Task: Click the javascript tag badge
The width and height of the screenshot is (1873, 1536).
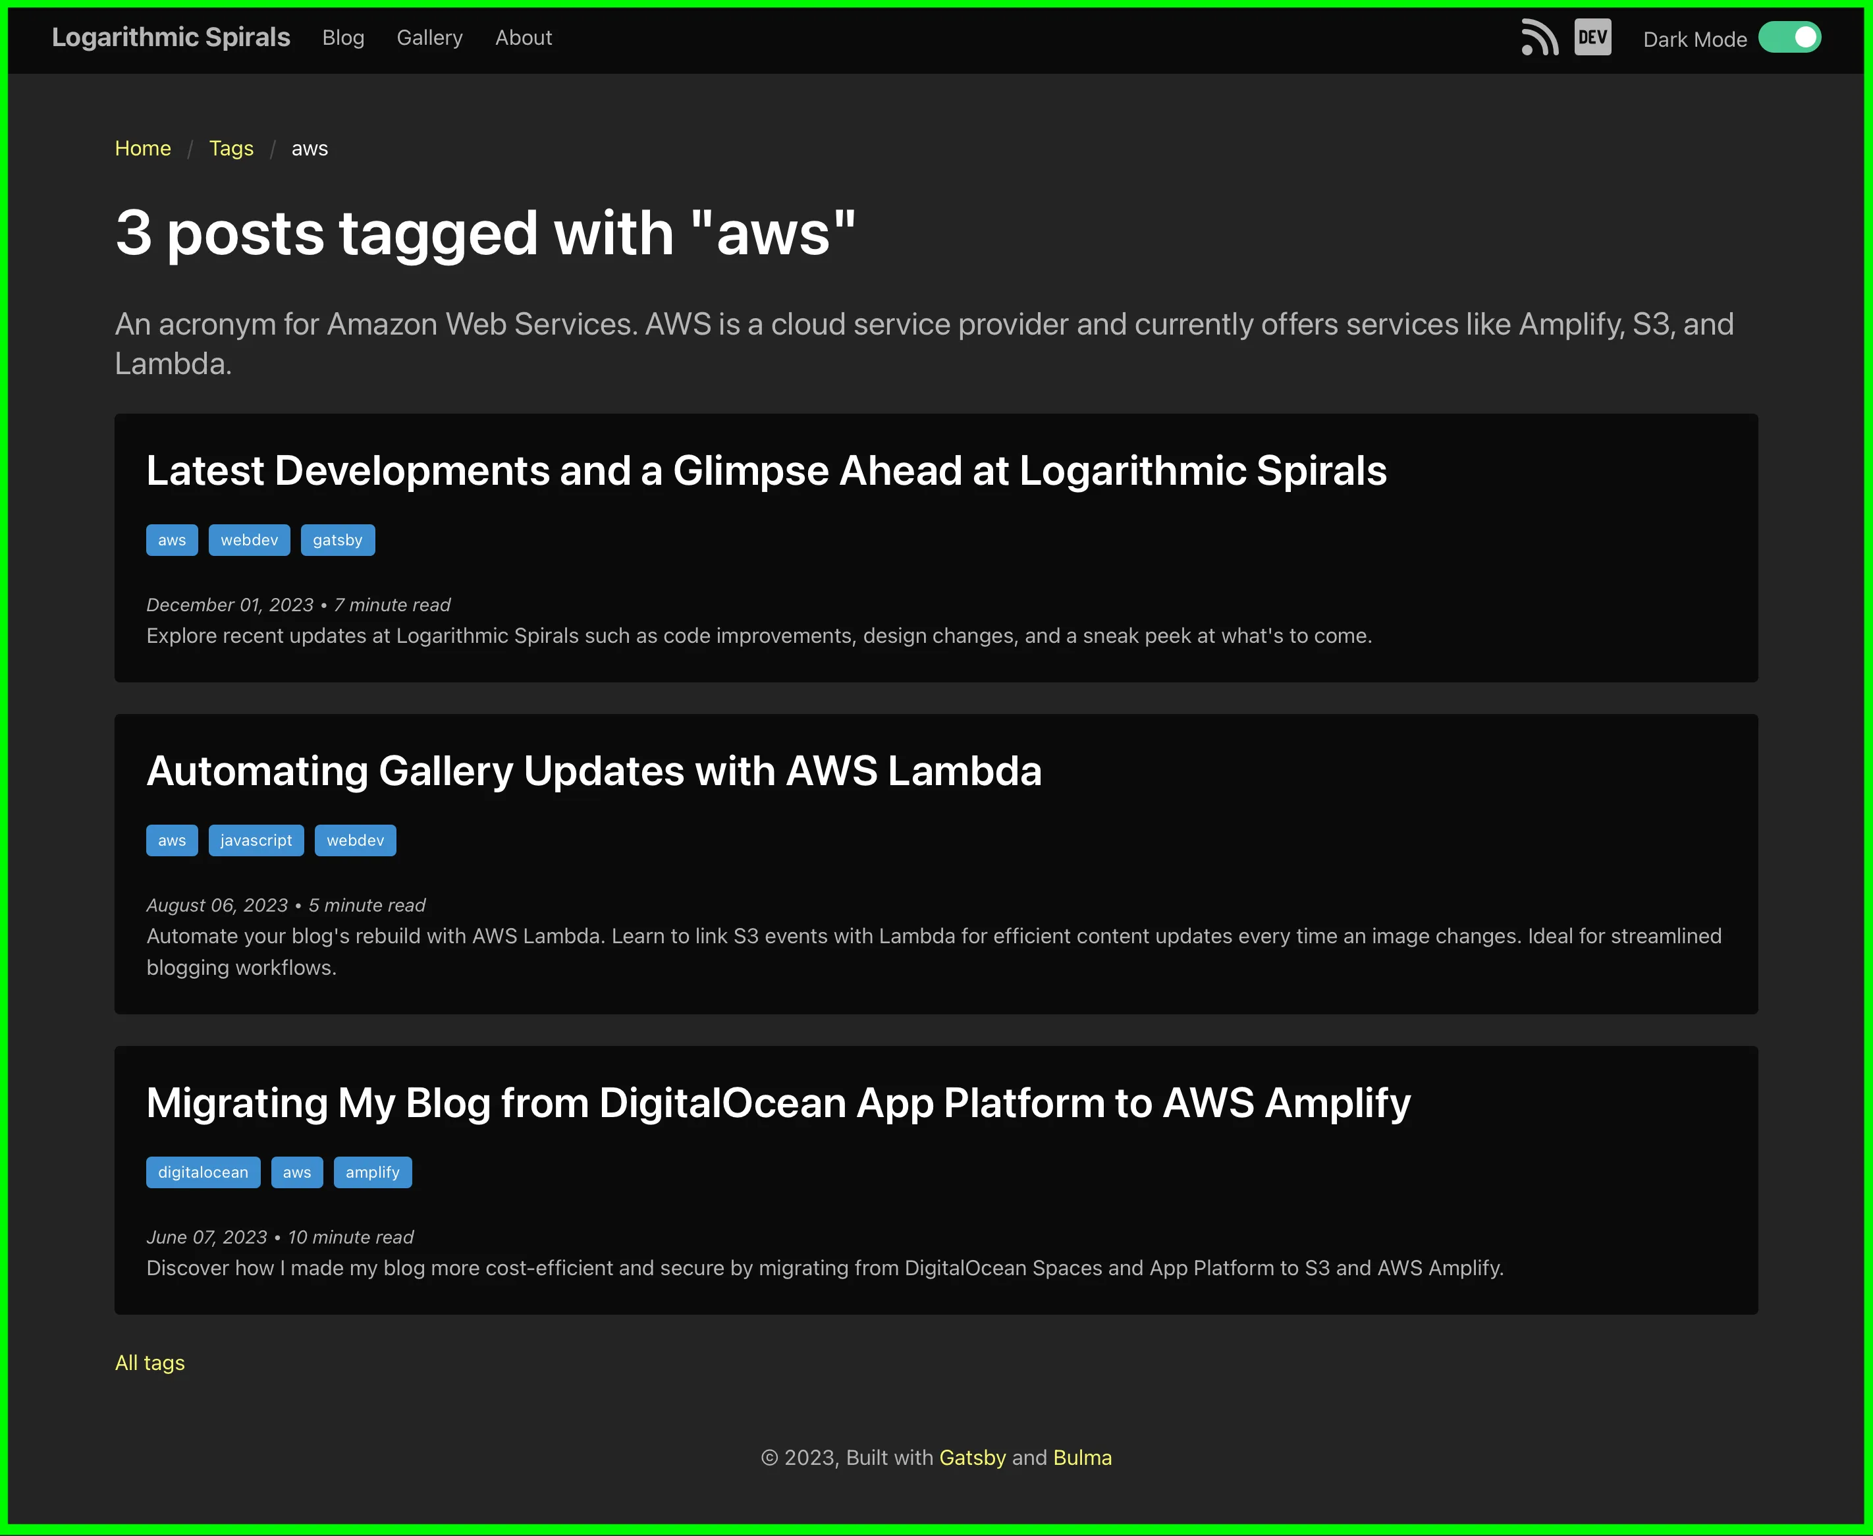Action: (x=256, y=840)
